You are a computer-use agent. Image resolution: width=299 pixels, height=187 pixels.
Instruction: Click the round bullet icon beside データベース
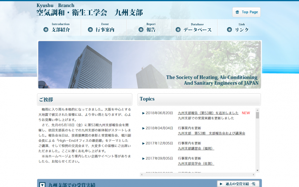coord(178,29)
